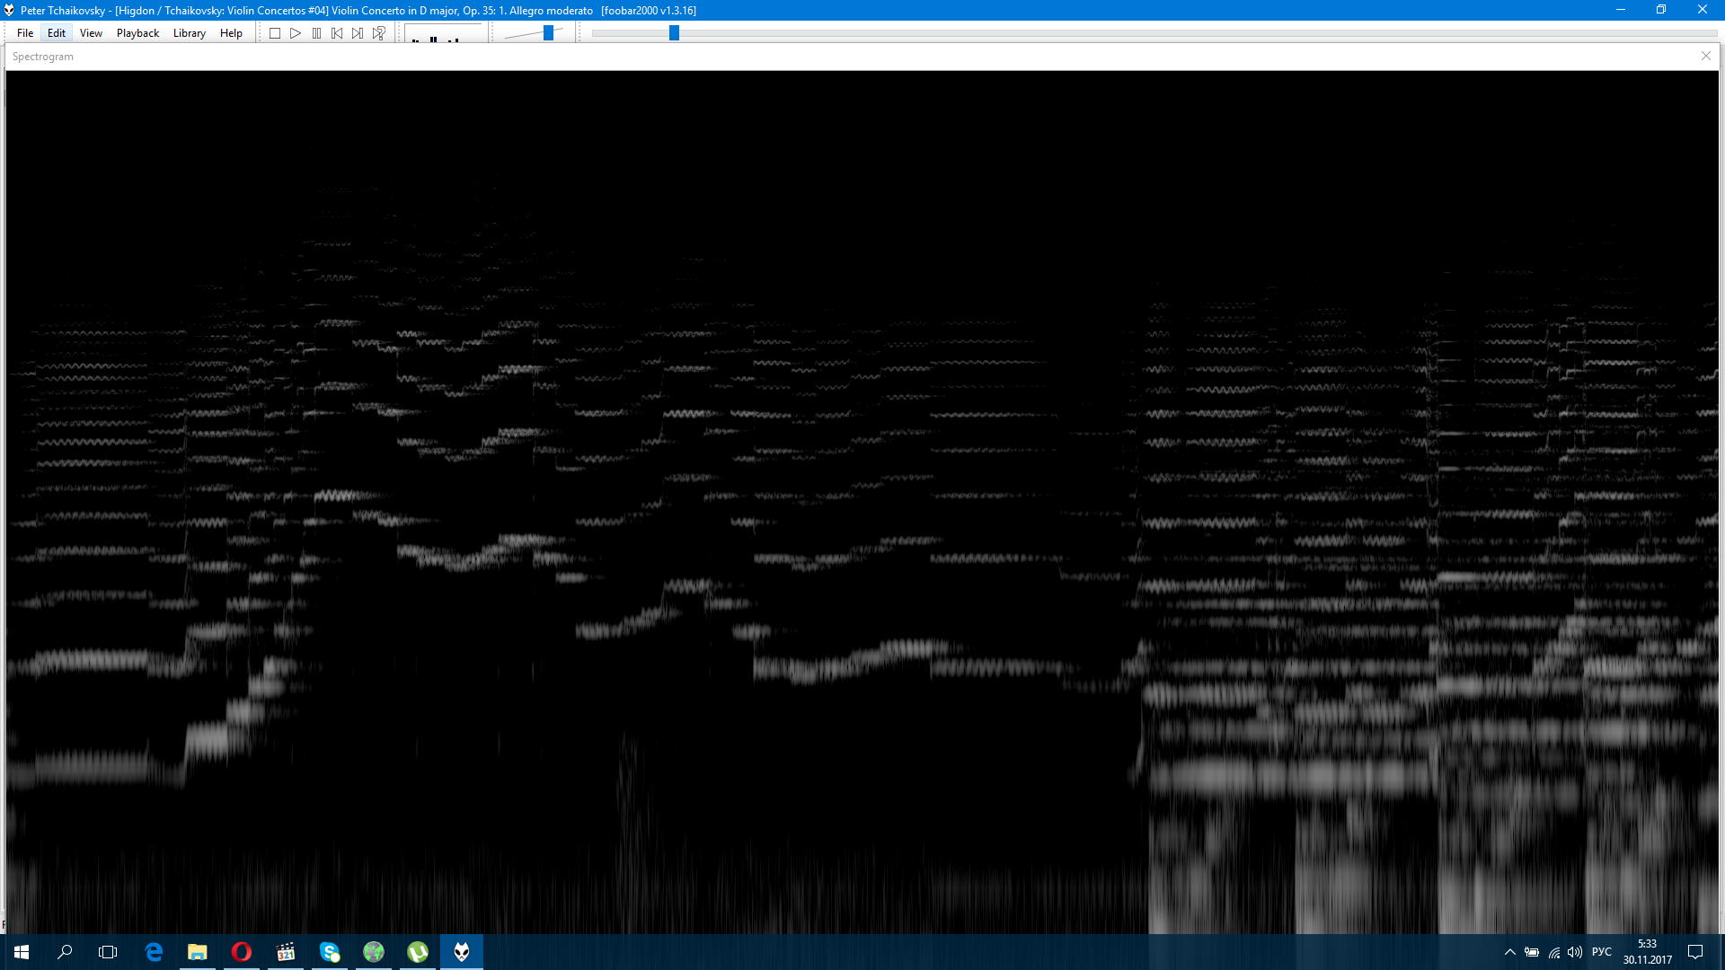Screen dimensions: 1725x970
Task: Skip to the previous track
Action: [x=337, y=33]
